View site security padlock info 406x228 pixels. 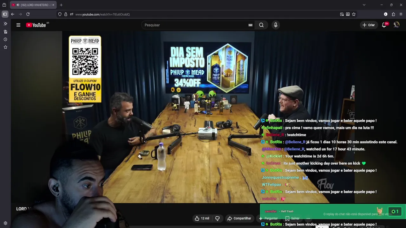click(66, 14)
